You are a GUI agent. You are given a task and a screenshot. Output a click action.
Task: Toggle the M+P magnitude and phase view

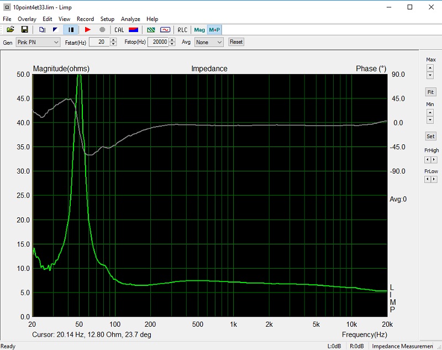point(214,30)
